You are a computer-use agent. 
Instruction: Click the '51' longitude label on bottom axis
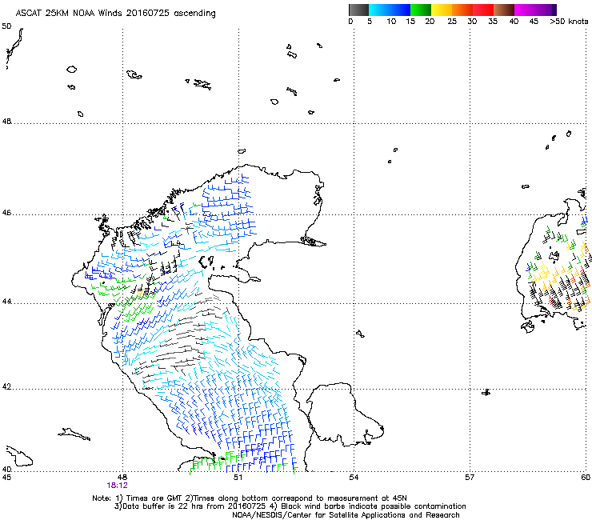click(238, 478)
